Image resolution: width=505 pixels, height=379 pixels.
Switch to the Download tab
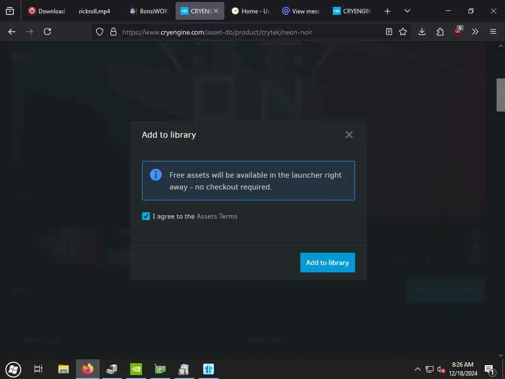(47, 11)
